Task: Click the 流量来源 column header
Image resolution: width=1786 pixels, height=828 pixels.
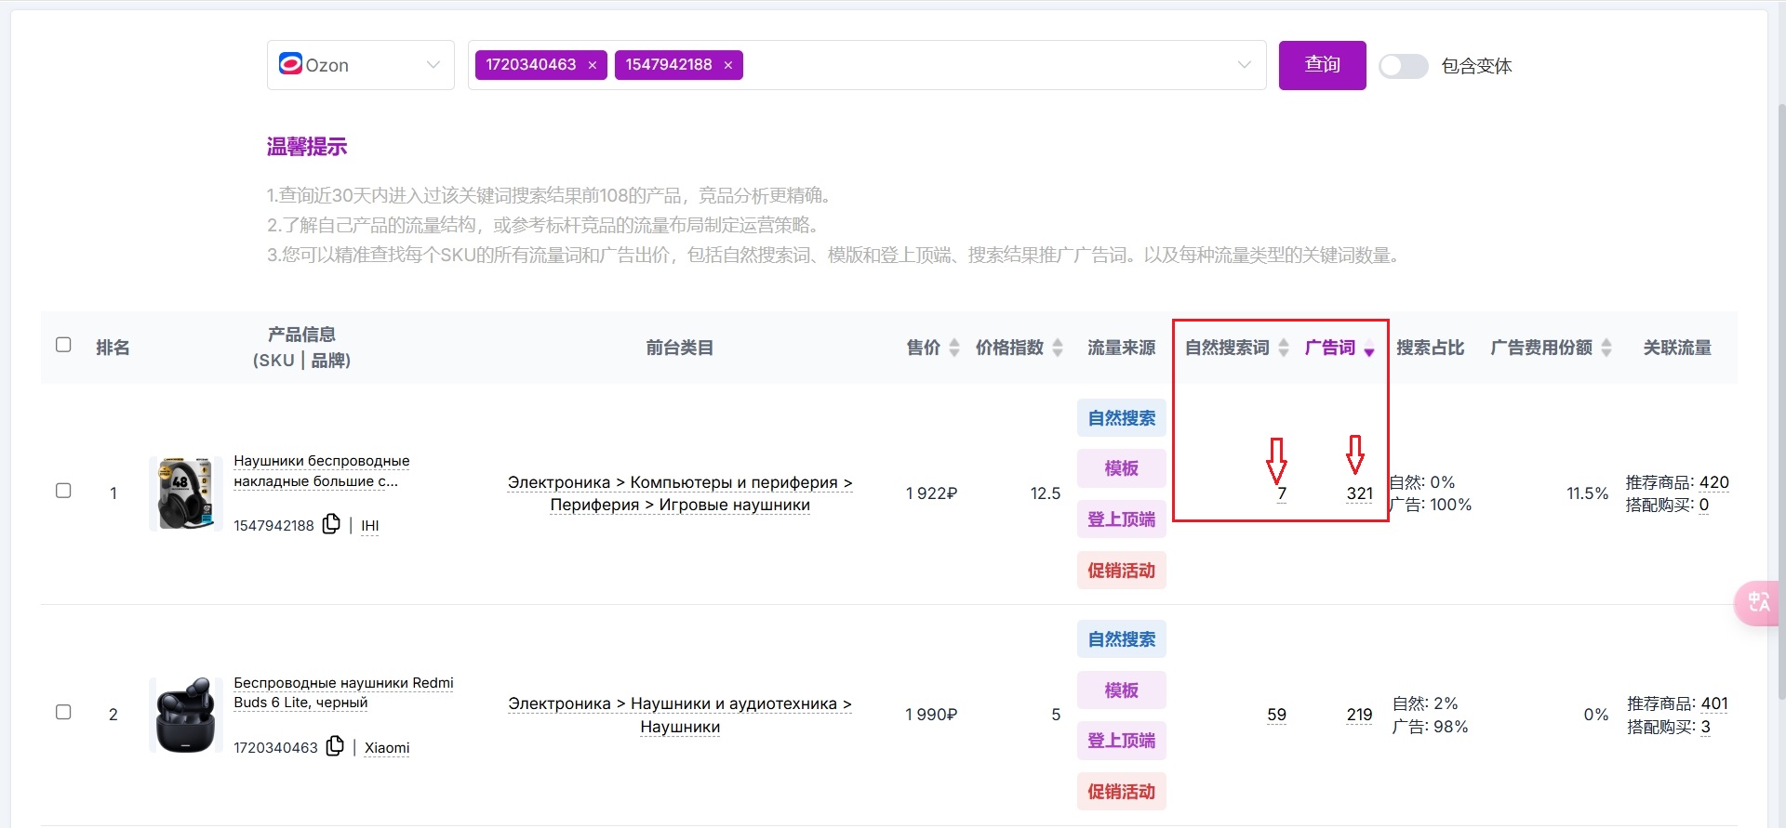Action: [x=1122, y=348]
